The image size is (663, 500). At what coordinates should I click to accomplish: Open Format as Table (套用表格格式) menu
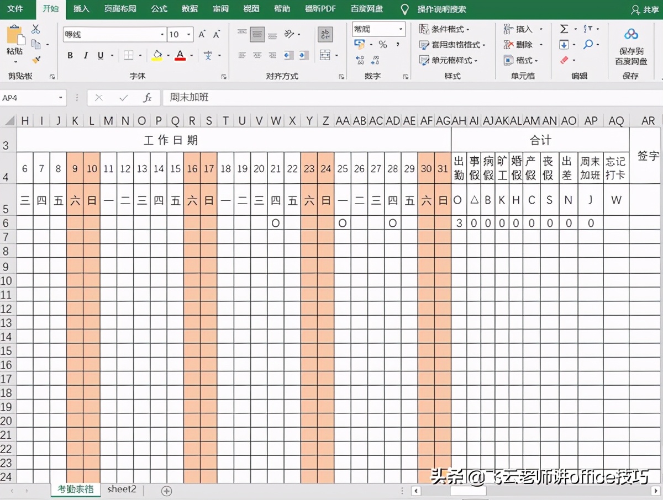click(452, 45)
